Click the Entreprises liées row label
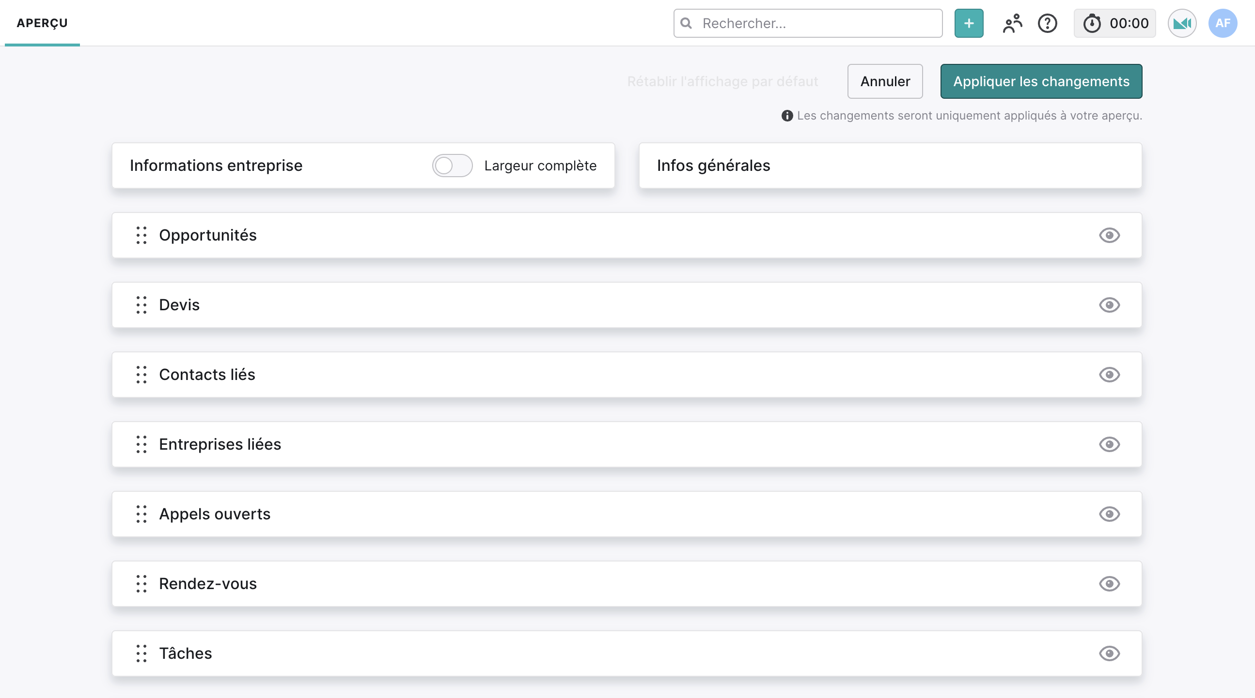 pos(220,444)
